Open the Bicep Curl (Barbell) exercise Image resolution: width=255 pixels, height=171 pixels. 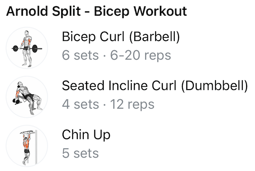click(121, 37)
